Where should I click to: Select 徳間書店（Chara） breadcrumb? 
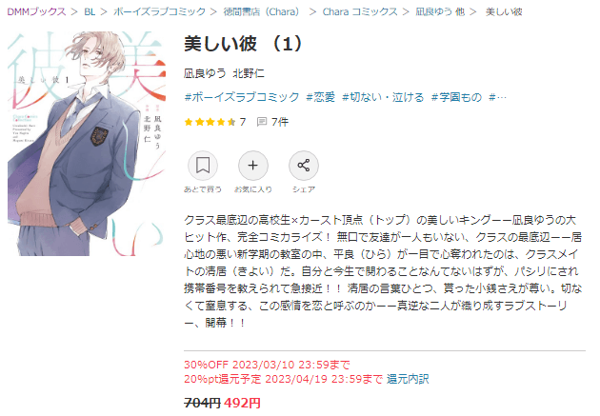click(263, 11)
